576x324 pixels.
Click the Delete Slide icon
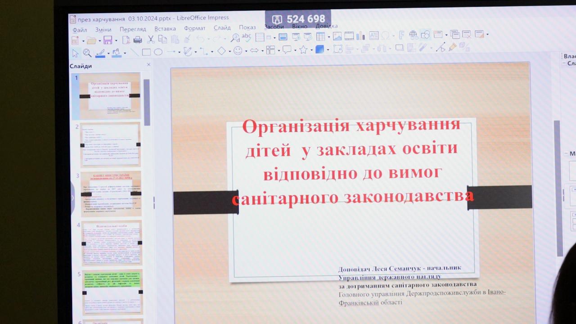(x=467, y=34)
